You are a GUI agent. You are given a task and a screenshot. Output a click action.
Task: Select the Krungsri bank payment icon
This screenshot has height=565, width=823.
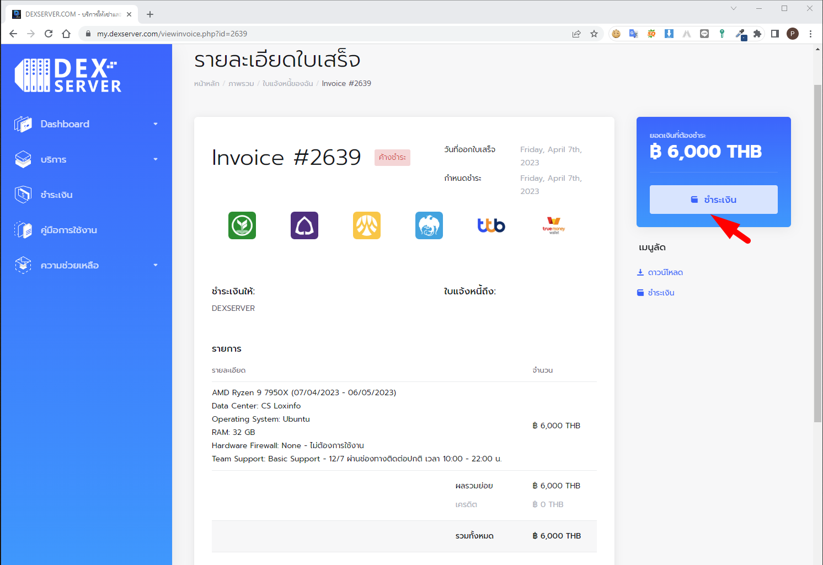(x=366, y=225)
